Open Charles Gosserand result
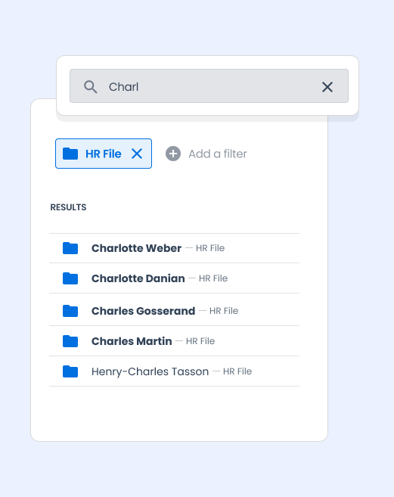Image resolution: width=394 pixels, height=497 pixels. (174, 311)
